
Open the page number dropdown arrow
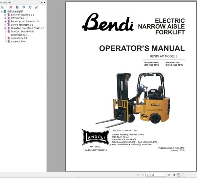pos(165,175)
